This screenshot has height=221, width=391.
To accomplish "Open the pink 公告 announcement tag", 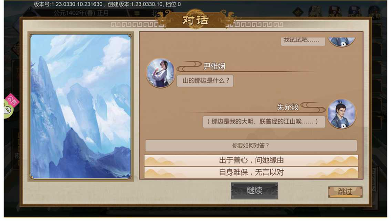I will click(13, 100).
